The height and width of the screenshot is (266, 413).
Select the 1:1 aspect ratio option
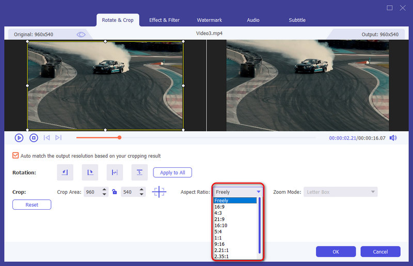tap(217, 238)
